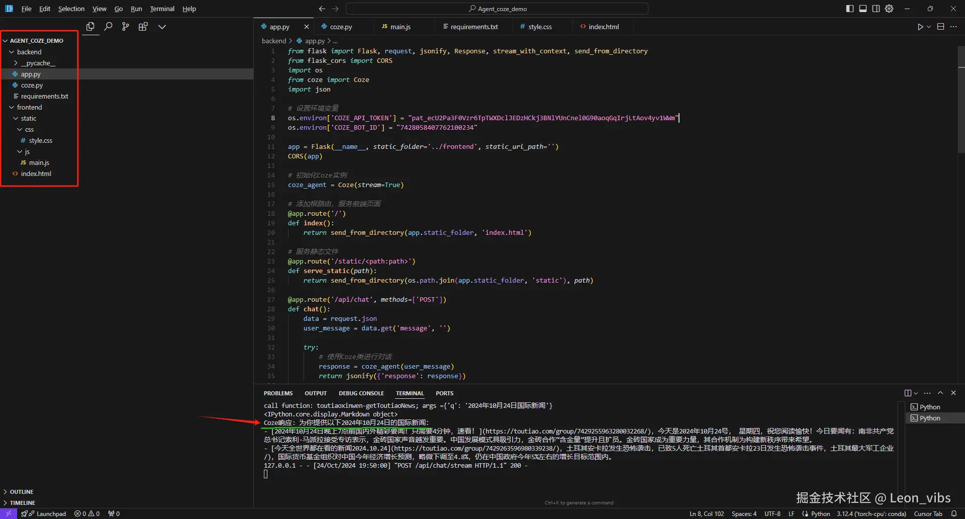Open the settings gear in title bar
This screenshot has height=519, width=965.
click(889, 9)
